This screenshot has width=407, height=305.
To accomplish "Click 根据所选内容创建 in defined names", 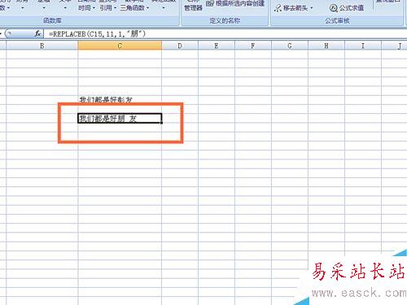I will (x=235, y=3).
